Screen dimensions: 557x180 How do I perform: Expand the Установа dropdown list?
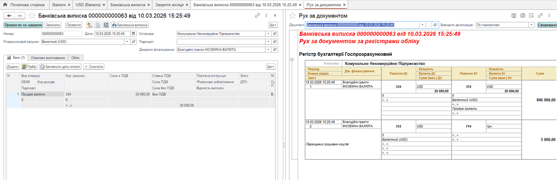[x=268, y=34]
